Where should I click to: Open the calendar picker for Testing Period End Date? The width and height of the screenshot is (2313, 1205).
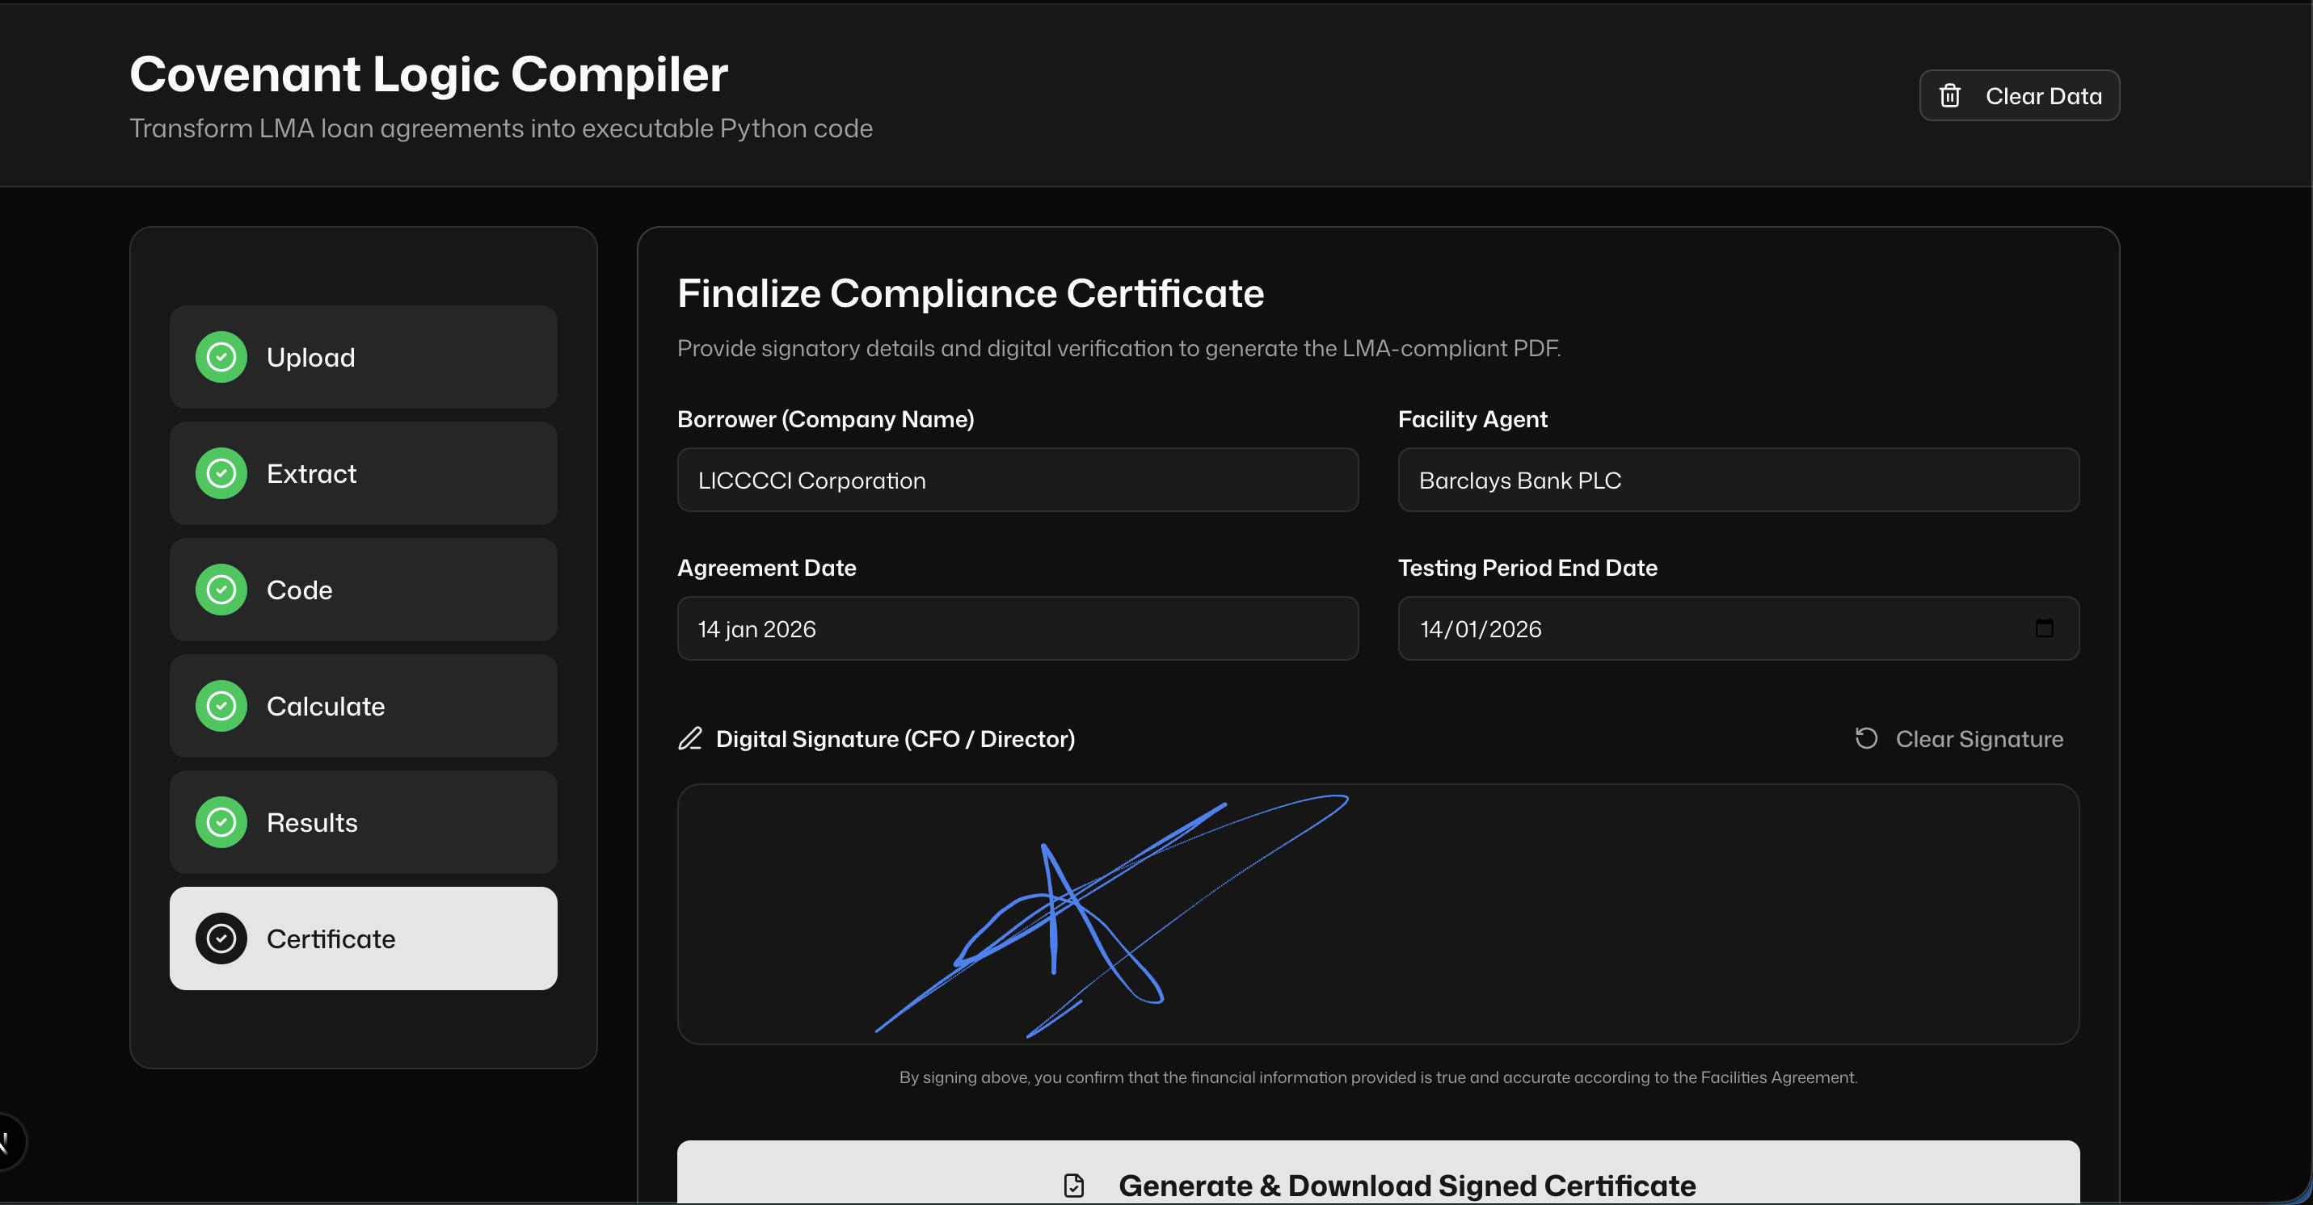[x=2044, y=628]
